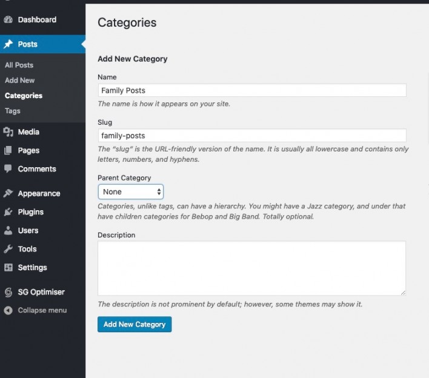Open the Add New post submenu item

click(x=20, y=80)
